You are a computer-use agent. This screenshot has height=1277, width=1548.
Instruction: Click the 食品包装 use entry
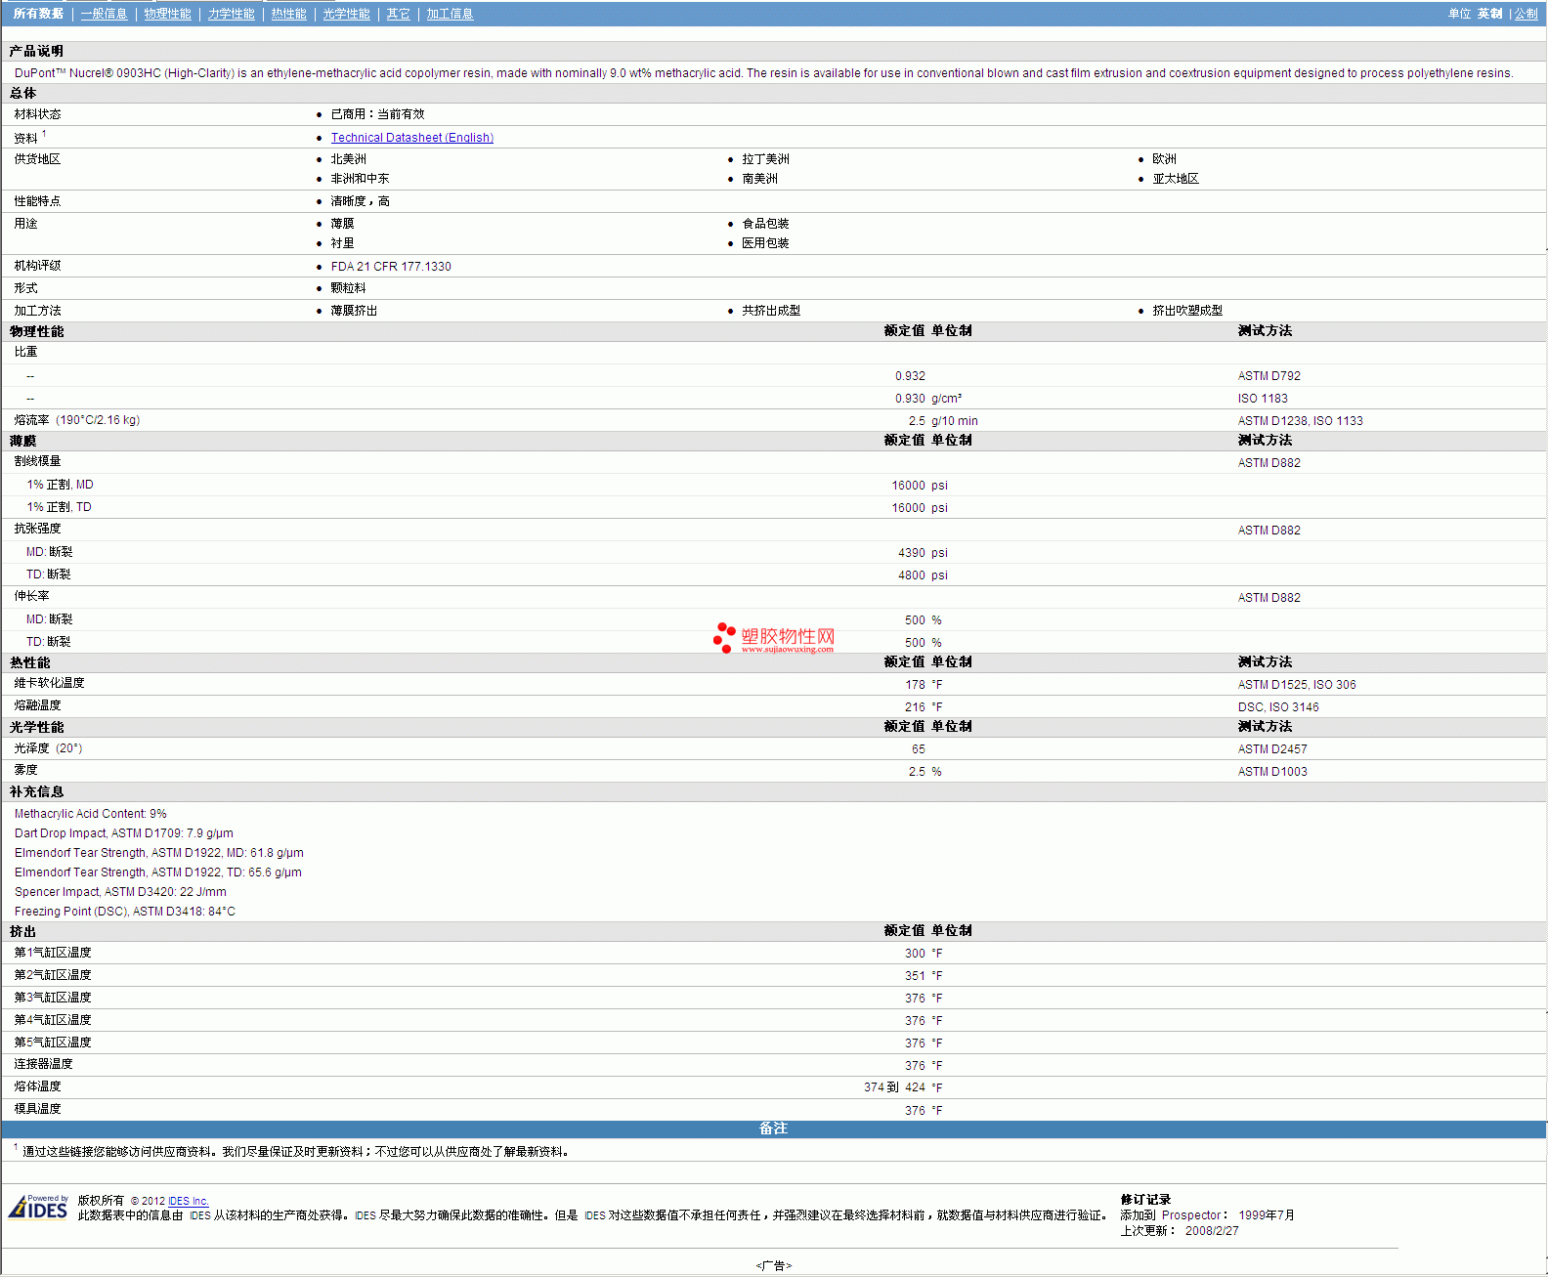pos(765,224)
